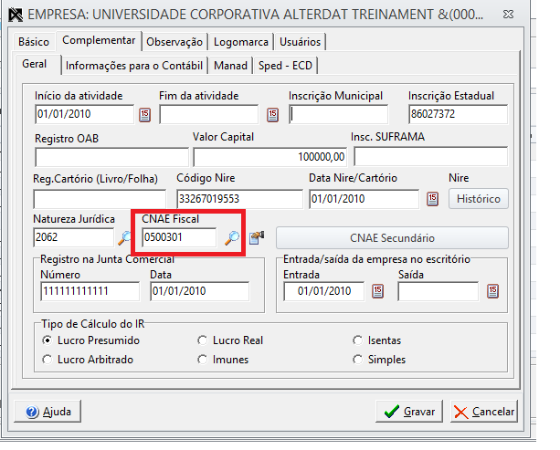Click the Insc. SUFRAMA field
Image resolution: width=560 pixels, height=450 pixels.
430,157
